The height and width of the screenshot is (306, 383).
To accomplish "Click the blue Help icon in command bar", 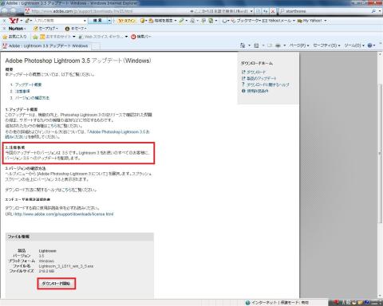I will [369, 45].
